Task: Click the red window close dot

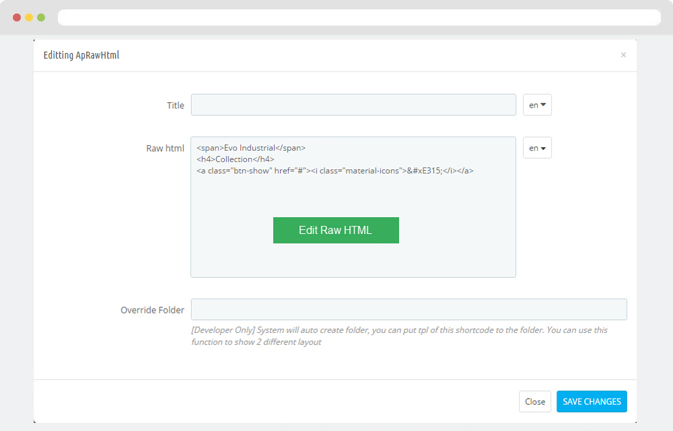Action: (x=17, y=17)
